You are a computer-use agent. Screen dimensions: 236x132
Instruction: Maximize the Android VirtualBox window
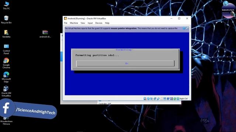(179, 18)
